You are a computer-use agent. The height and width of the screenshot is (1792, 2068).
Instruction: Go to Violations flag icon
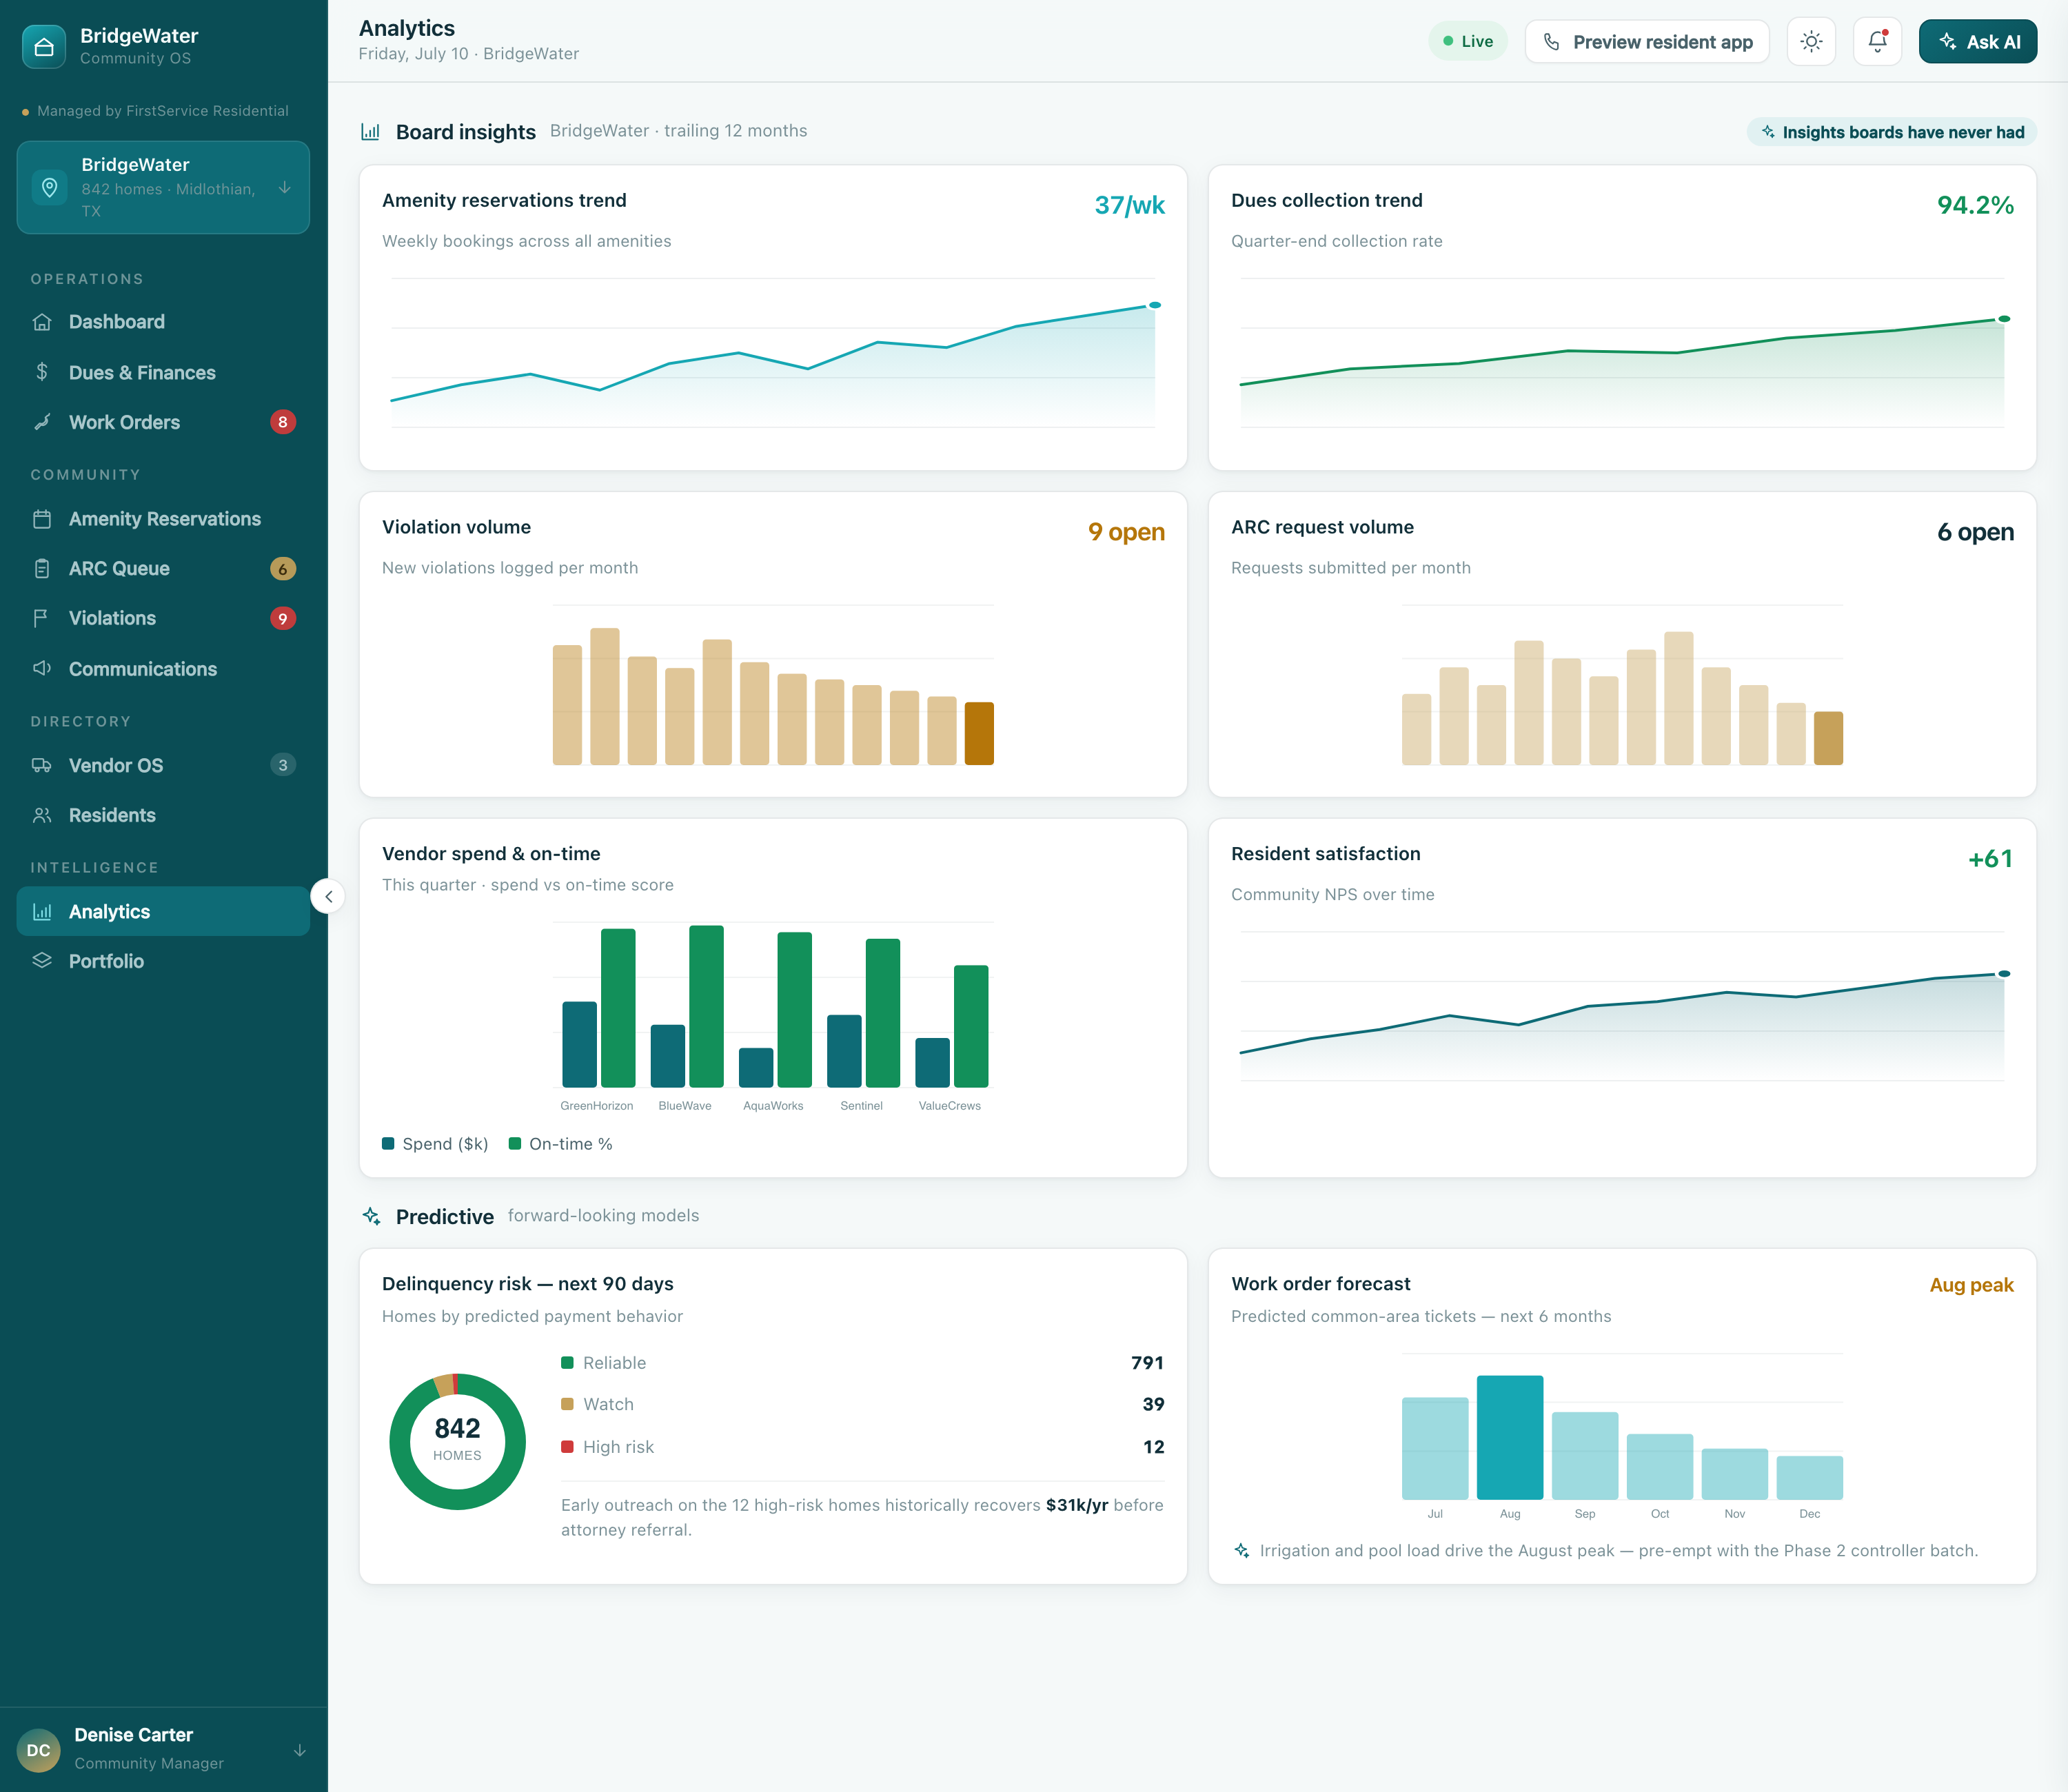(42, 618)
